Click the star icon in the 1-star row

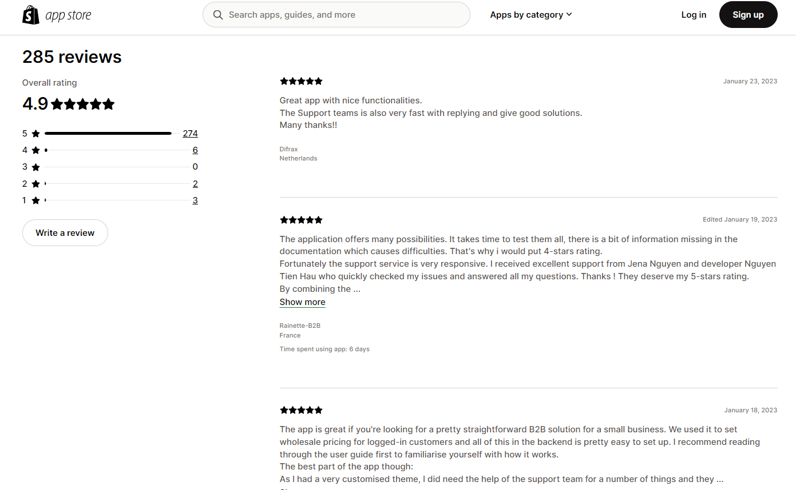[x=36, y=200]
